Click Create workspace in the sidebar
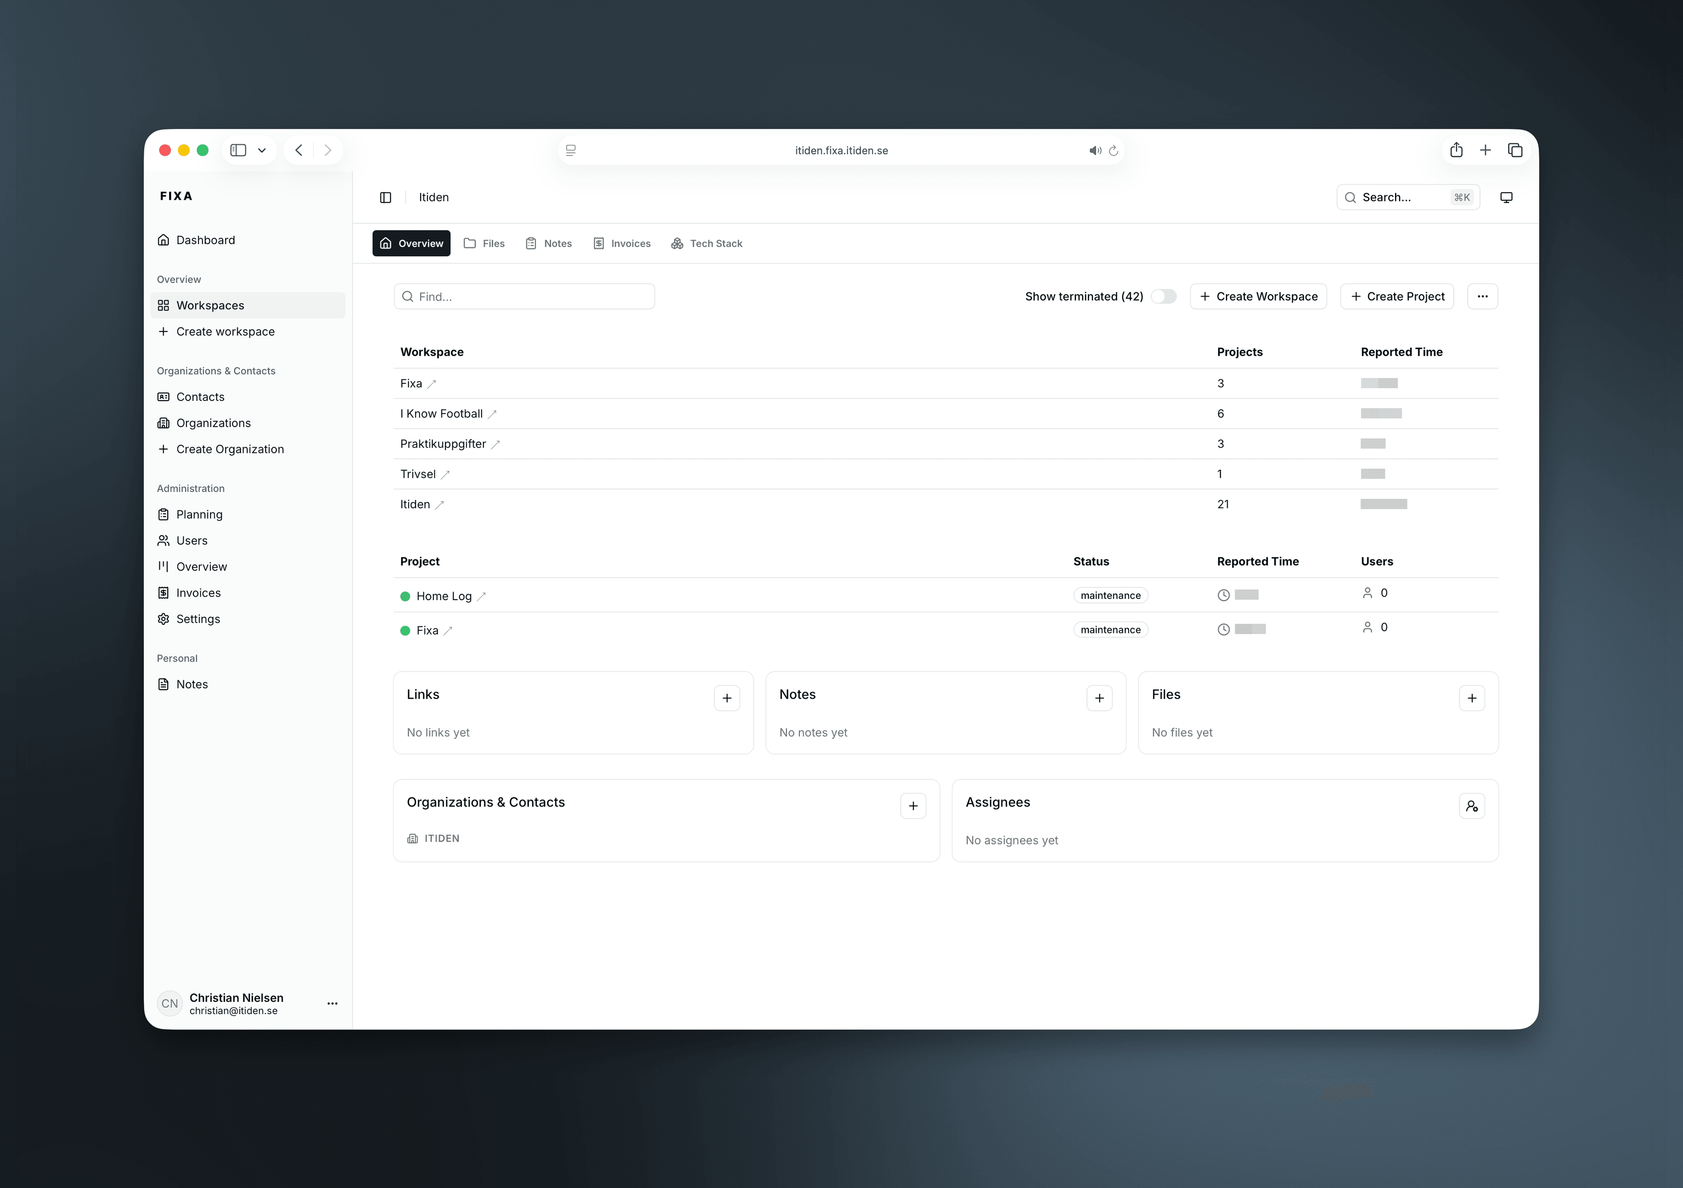This screenshot has width=1683, height=1188. 248,332
